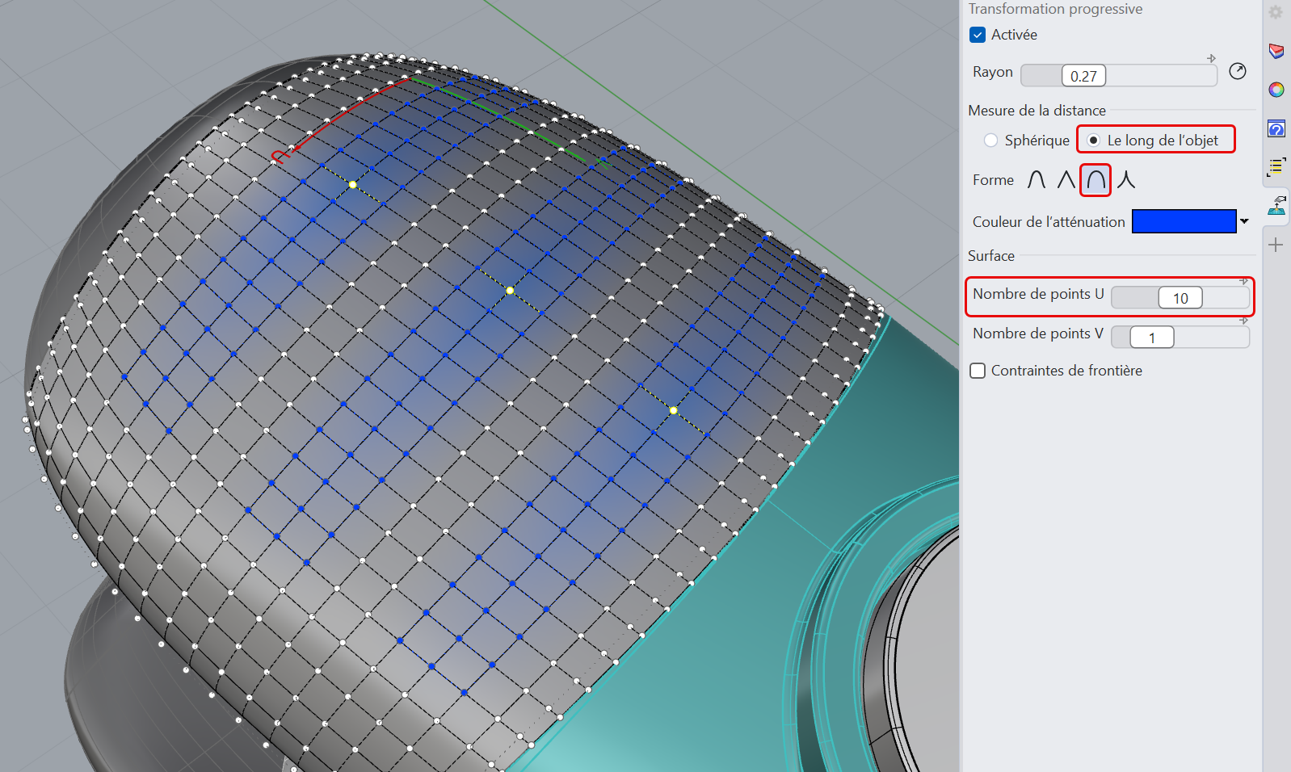The height and width of the screenshot is (772, 1291).
Task: Click the Rayon label text
Action: [993, 72]
